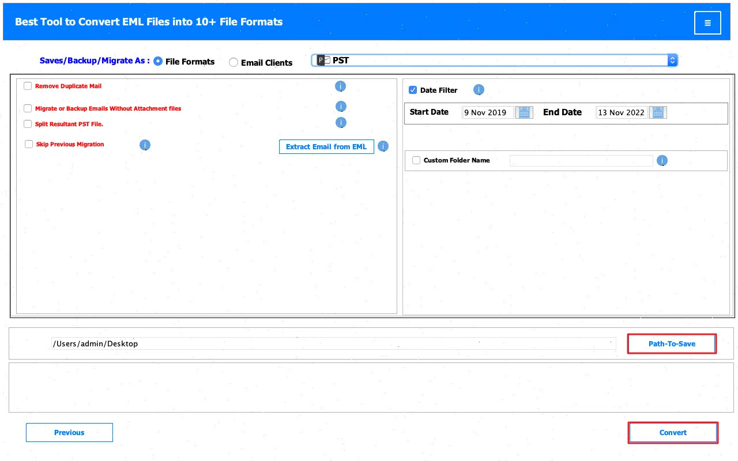
Task: Click the Custom Folder Name text field
Action: click(x=581, y=161)
